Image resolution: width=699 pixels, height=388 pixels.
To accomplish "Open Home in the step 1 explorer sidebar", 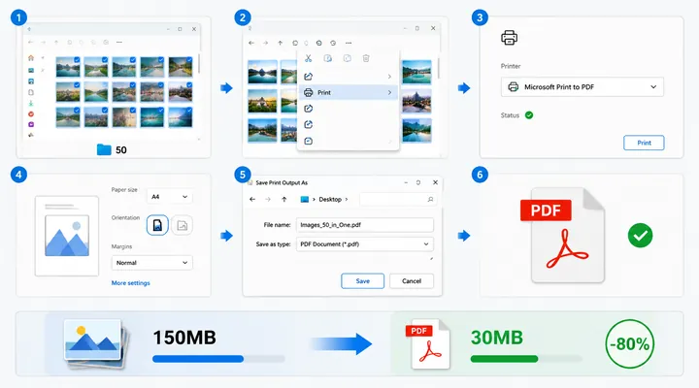I will 31,58.
